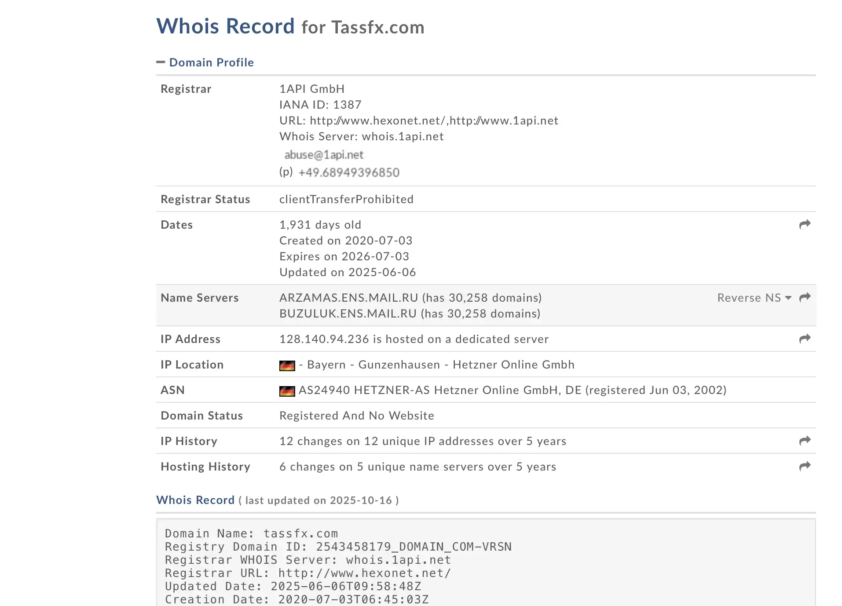Click the share arrow in the Dates row
Image resolution: width=842 pixels, height=606 pixels.
tap(805, 225)
